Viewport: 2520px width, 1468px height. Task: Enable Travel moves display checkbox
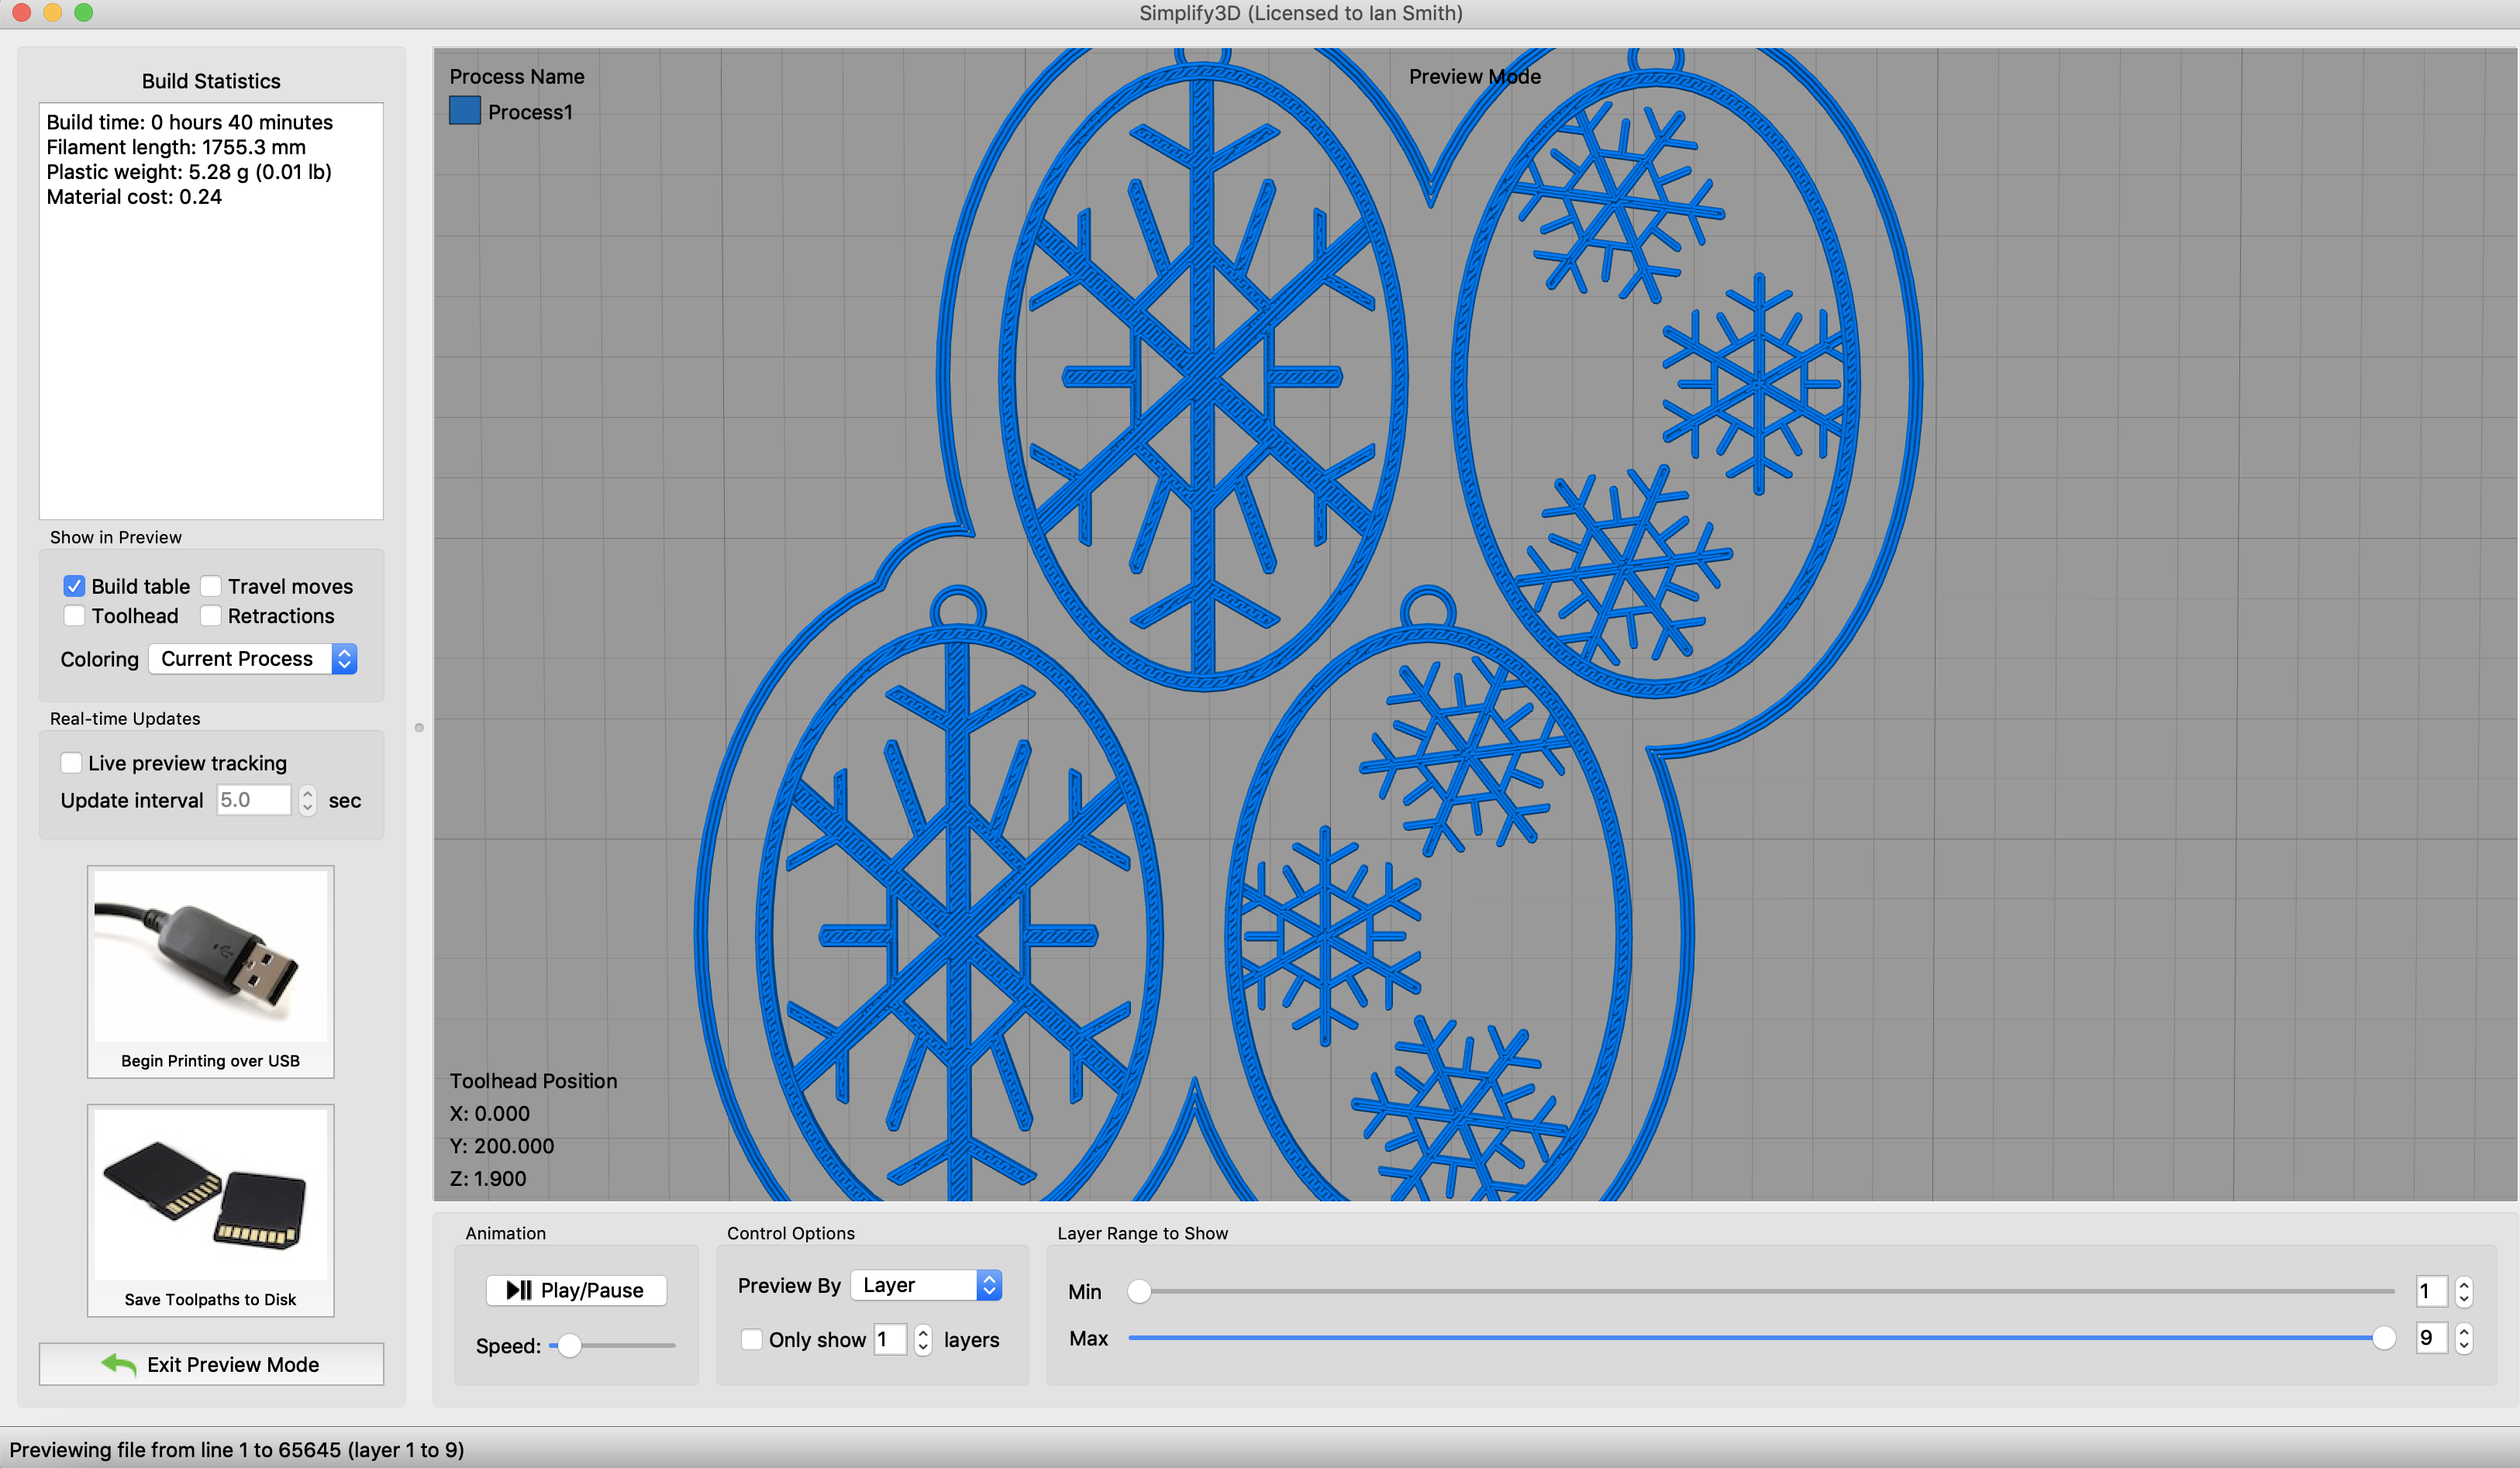212,585
